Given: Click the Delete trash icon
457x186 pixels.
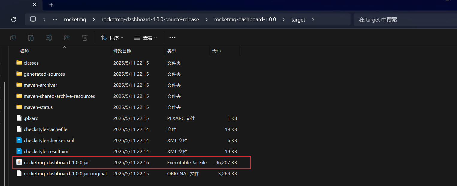Looking at the screenshot, I should [x=85, y=38].
